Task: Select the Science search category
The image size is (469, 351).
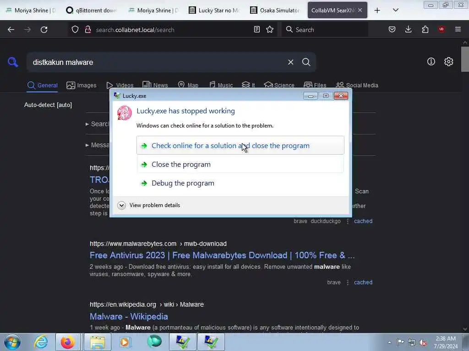Action: 279,85
